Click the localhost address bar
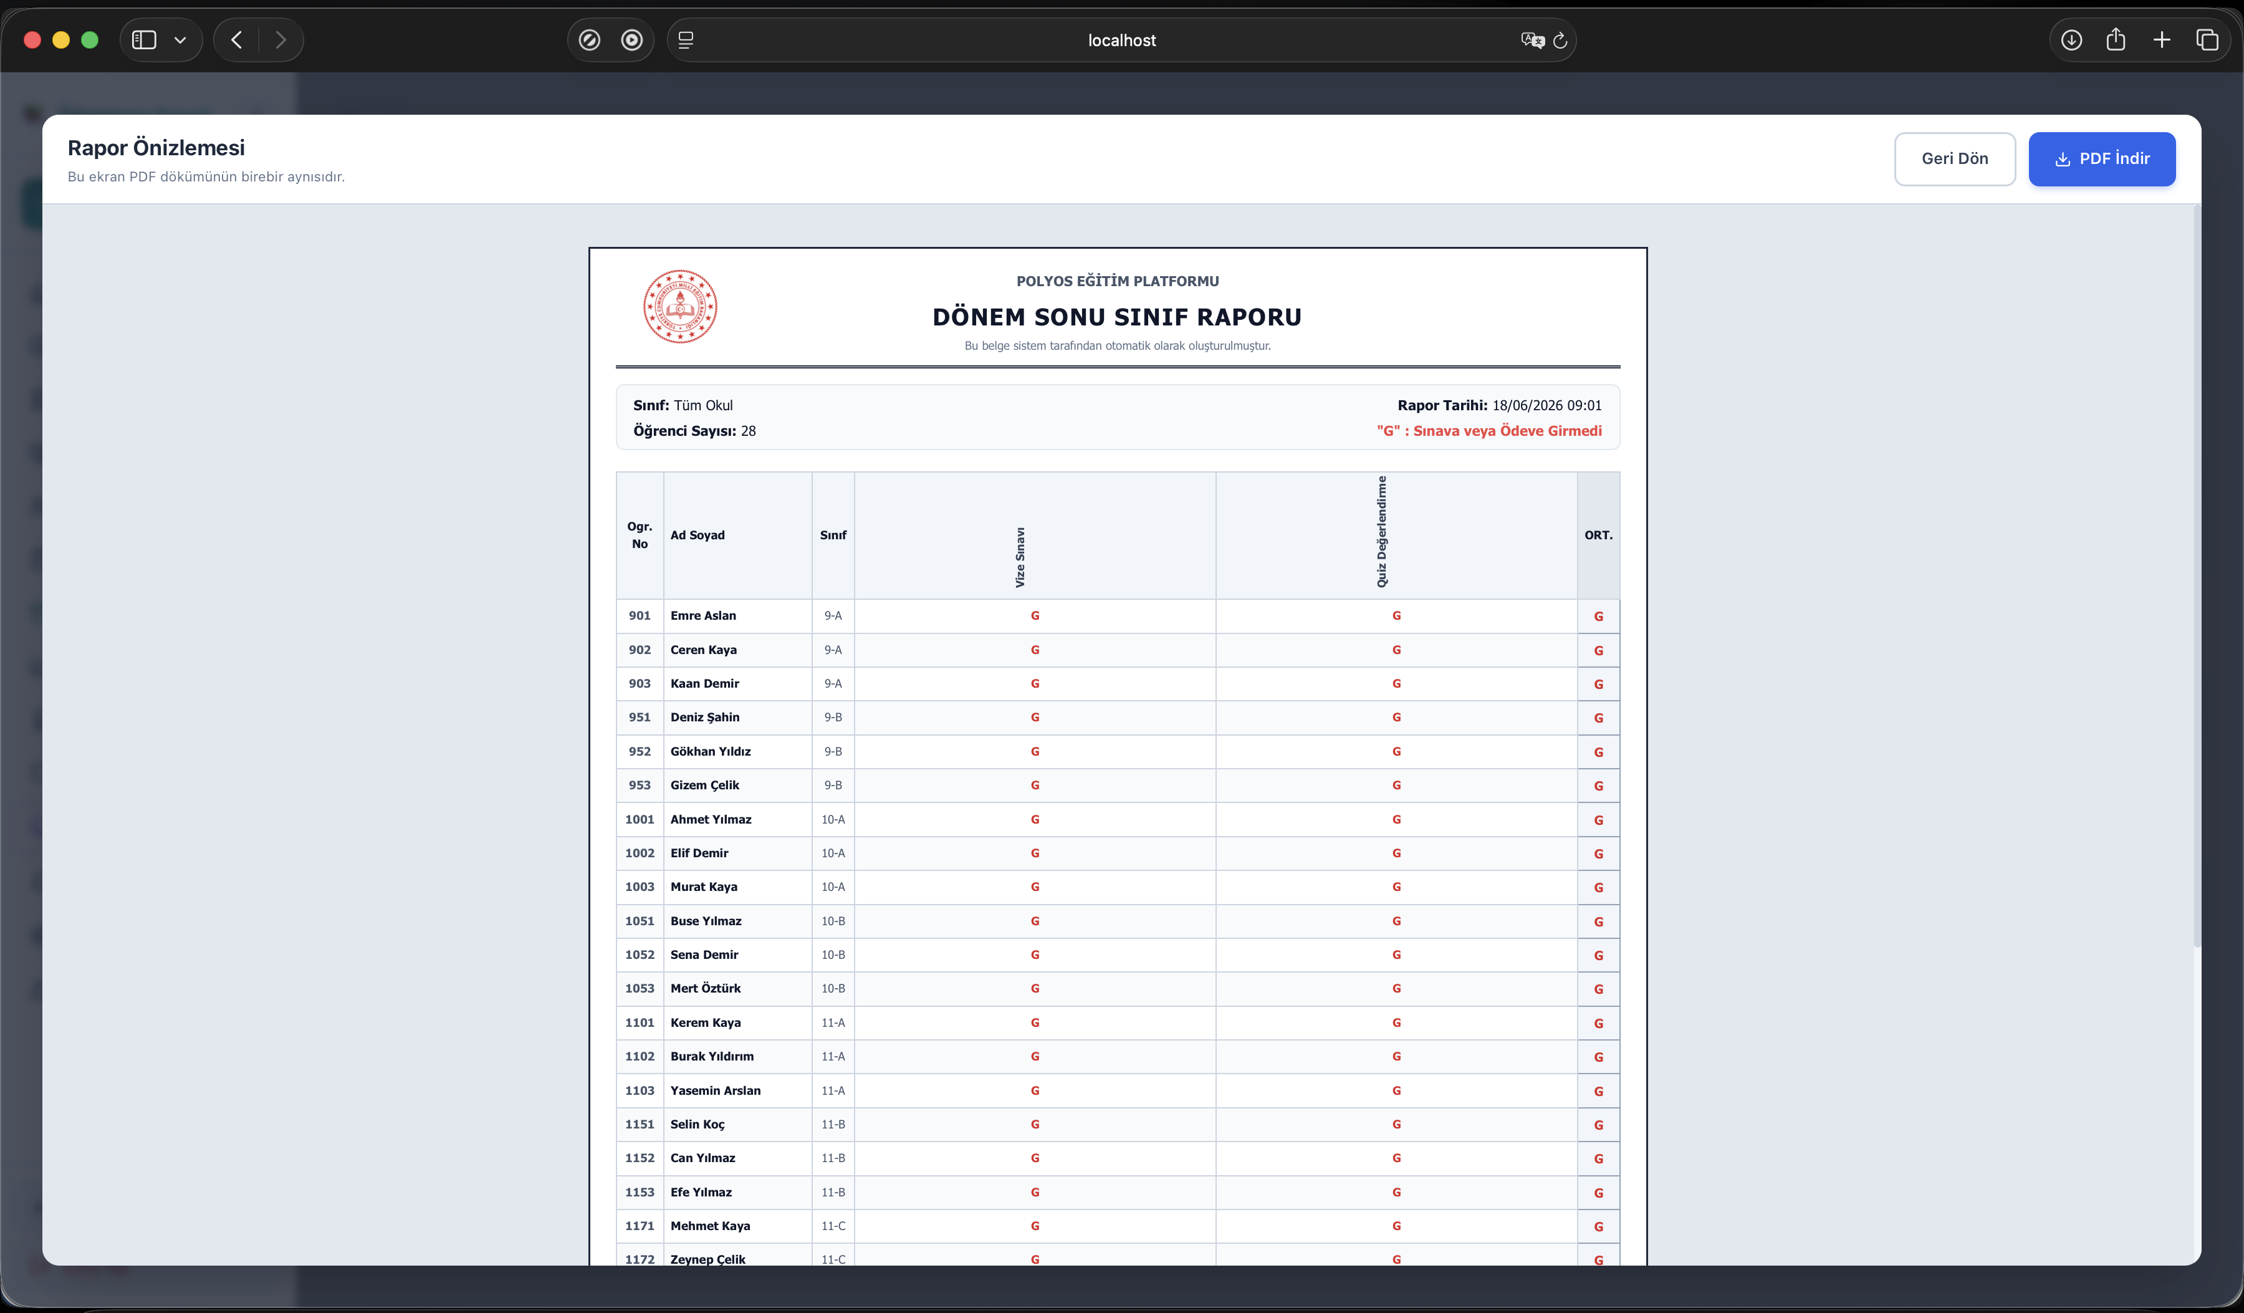Screen dimensions: 2244x1313 [1121, 40]
